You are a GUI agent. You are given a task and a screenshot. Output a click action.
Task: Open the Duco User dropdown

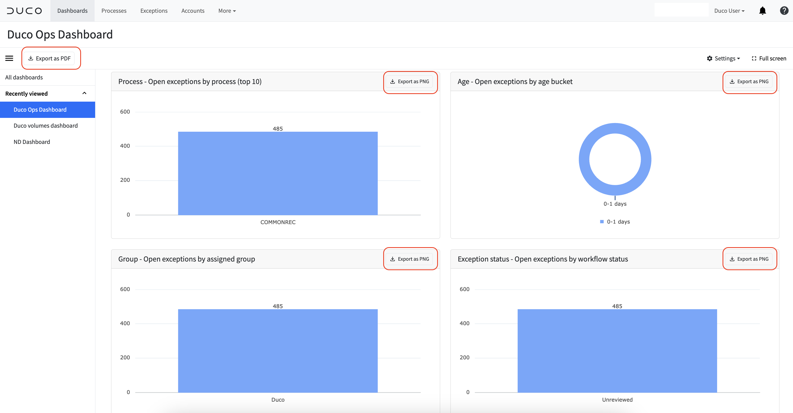coord(729,11)
